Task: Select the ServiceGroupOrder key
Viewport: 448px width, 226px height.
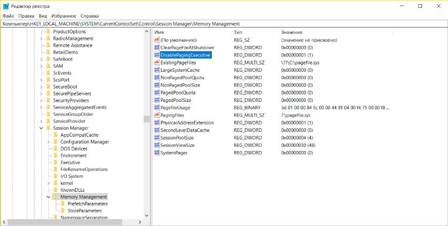Action: pyautogui.click(x=73, y=114)
